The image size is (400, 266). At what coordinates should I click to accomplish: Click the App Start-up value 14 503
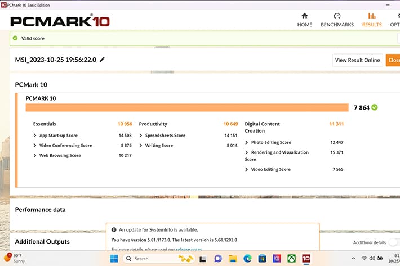125,136
